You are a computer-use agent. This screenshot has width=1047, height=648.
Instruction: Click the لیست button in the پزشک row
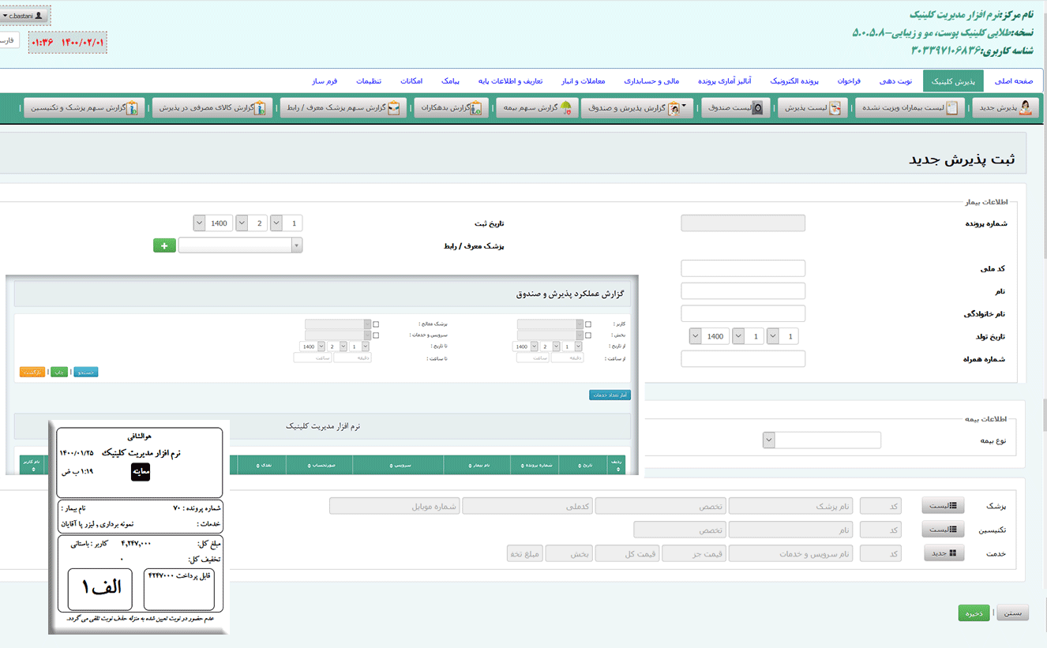coord(943,505)
